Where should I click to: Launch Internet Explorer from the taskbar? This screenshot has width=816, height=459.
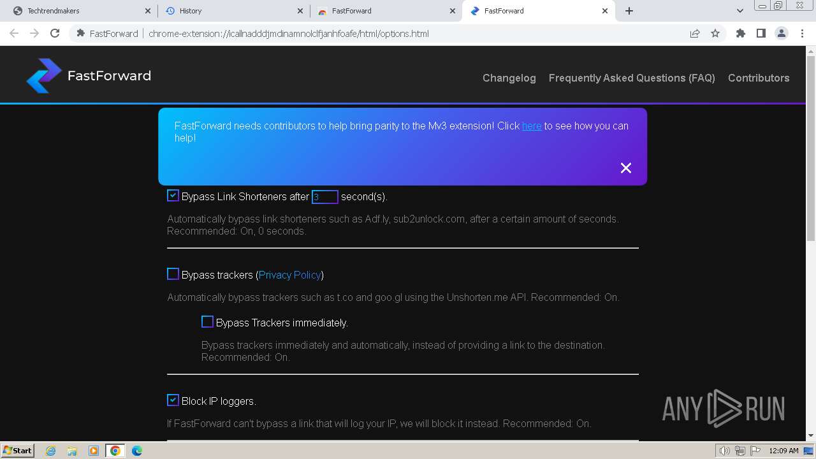pos(50,451)
